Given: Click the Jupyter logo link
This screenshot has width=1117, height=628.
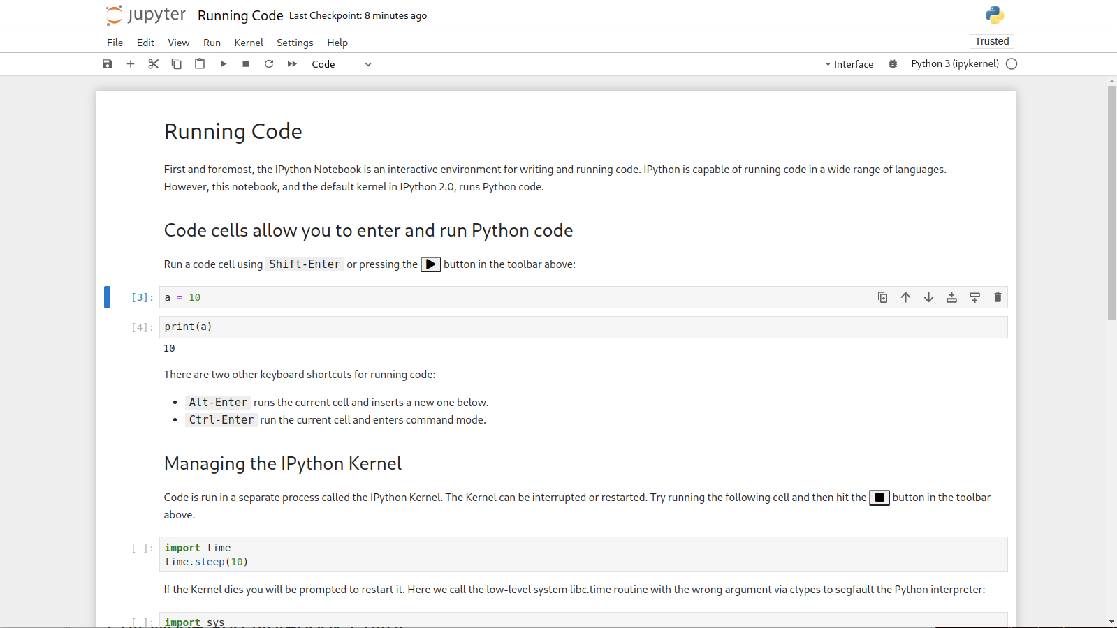Looking at the screenshot, I should (146, 15).
